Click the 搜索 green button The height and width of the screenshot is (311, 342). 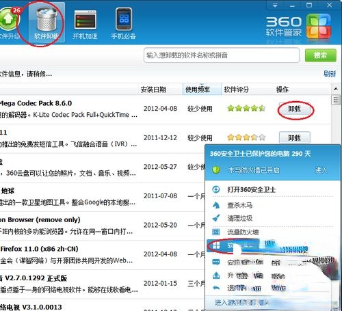[321, 55]
